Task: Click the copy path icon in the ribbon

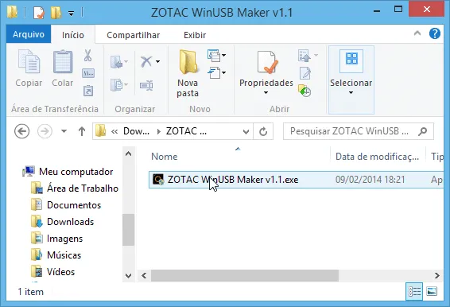Action: pos(88,73)
